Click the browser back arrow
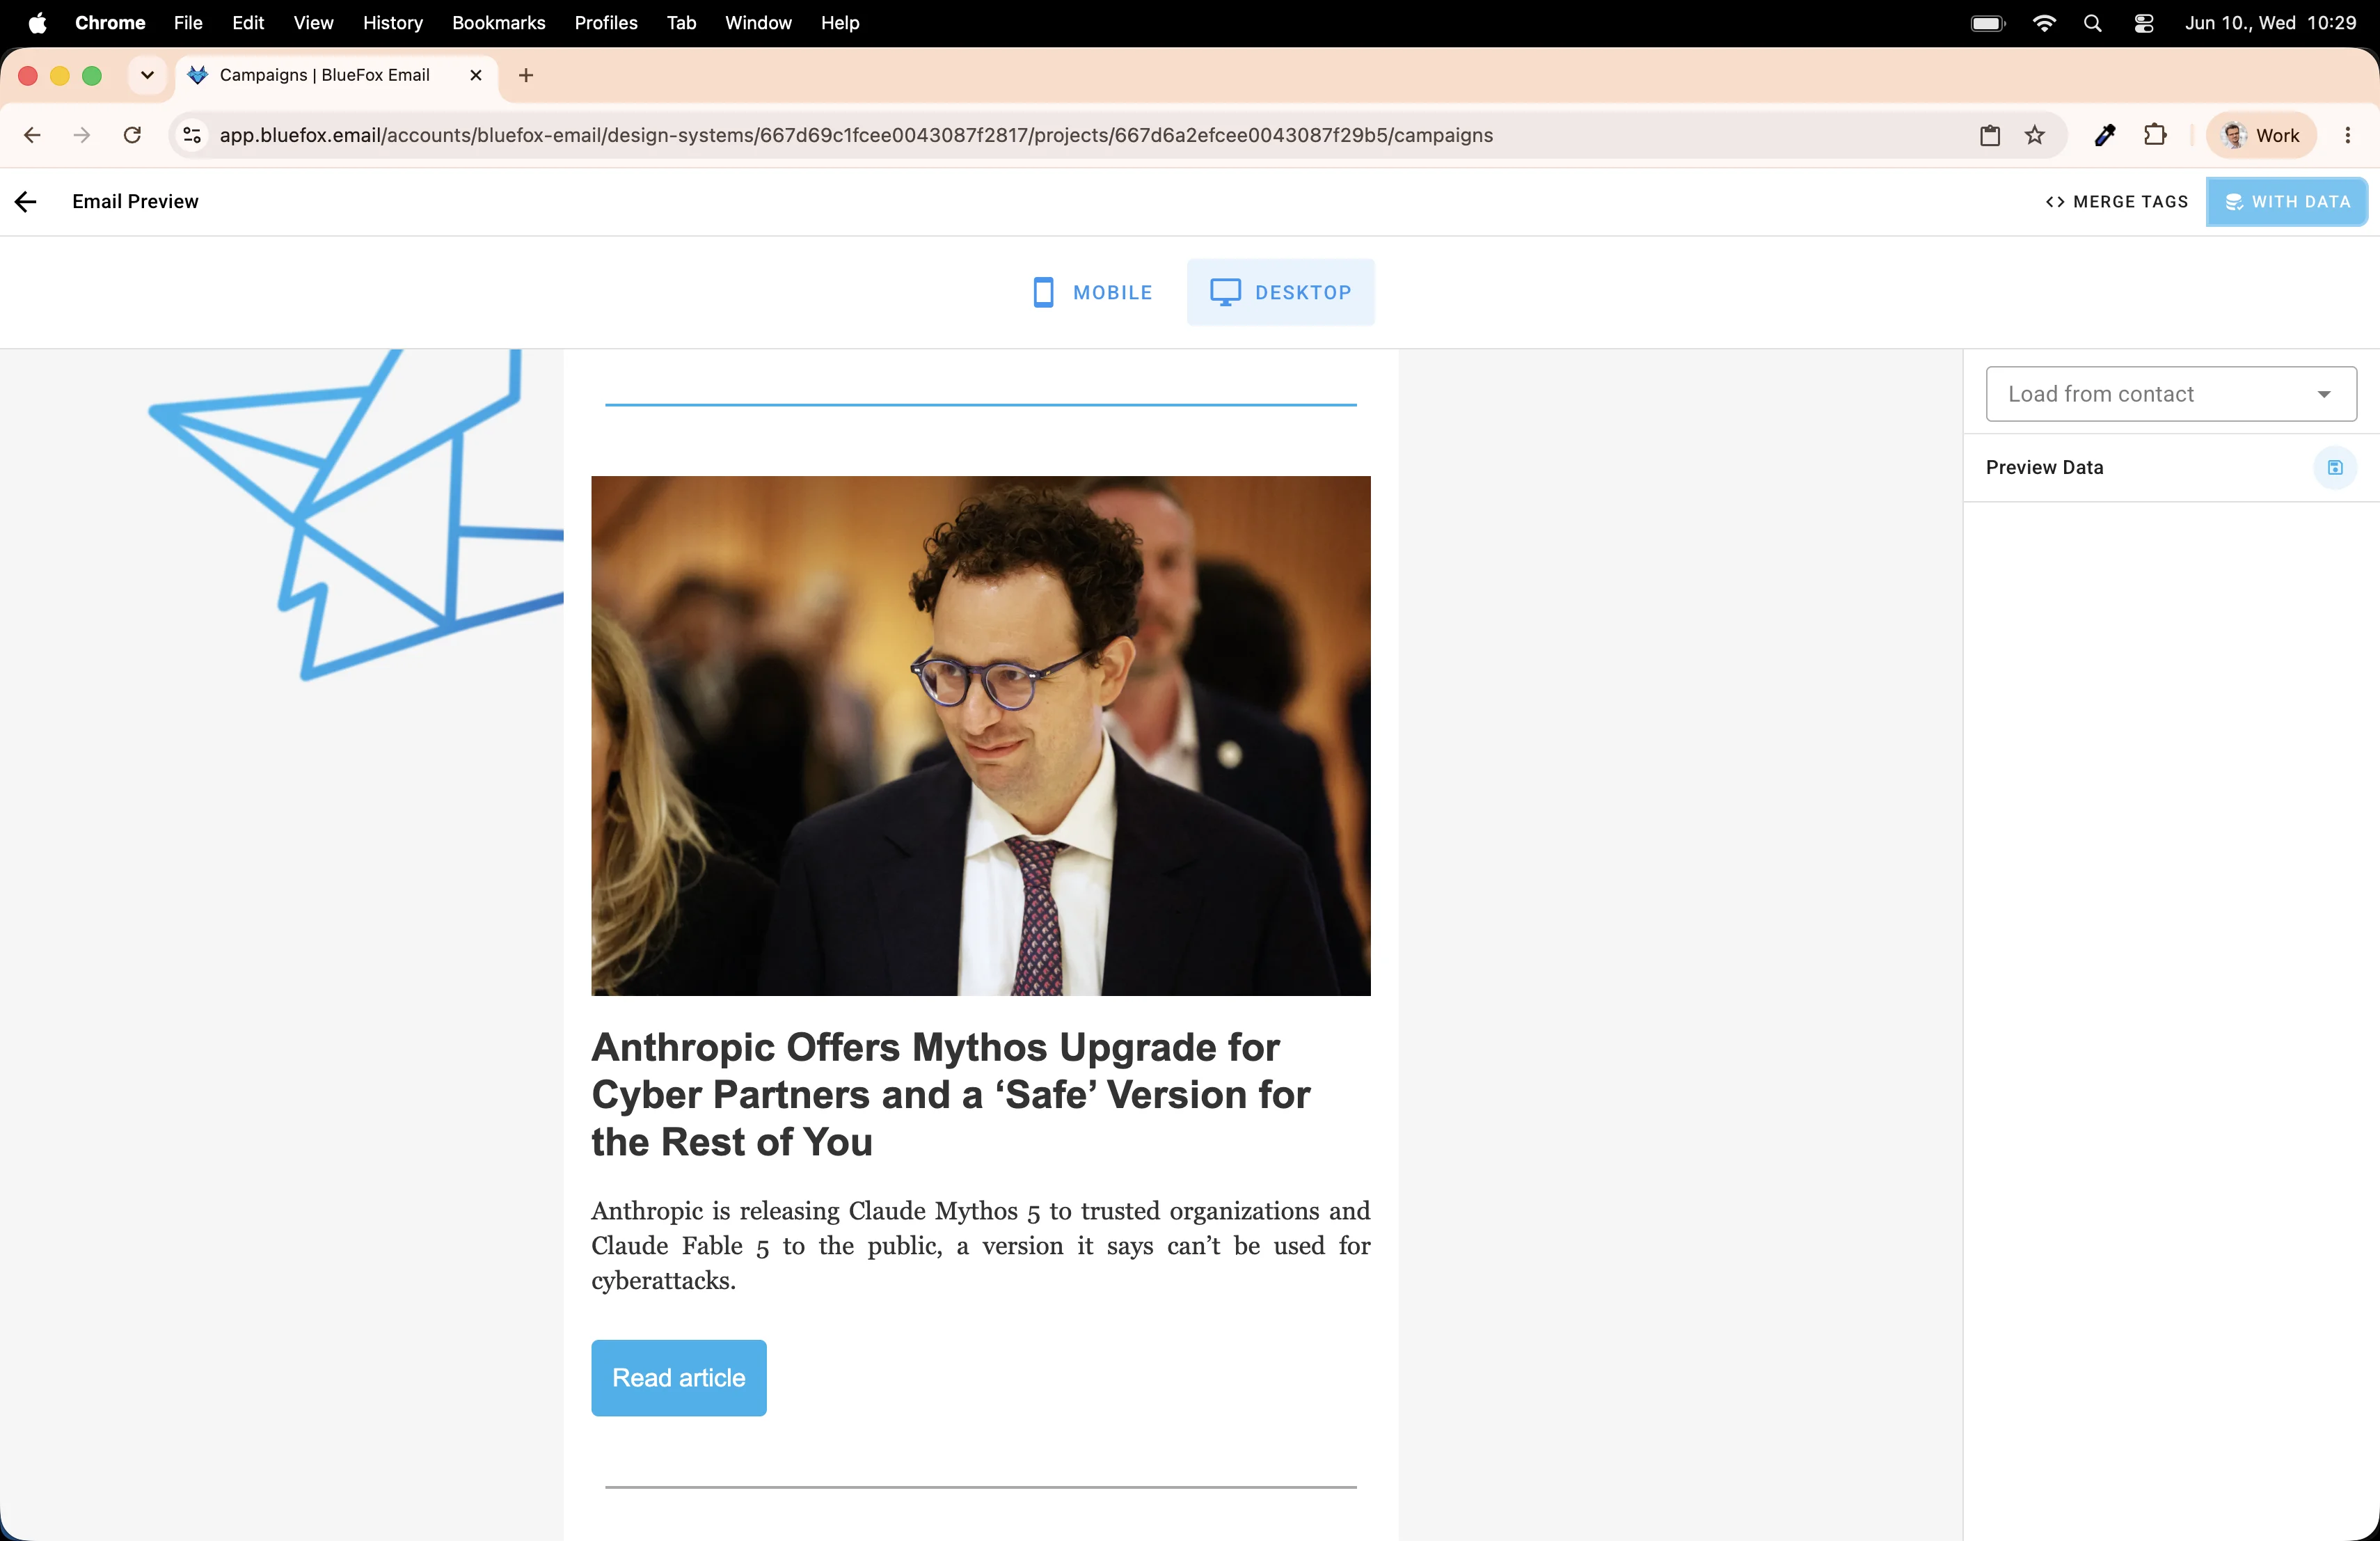 (32, 135)
